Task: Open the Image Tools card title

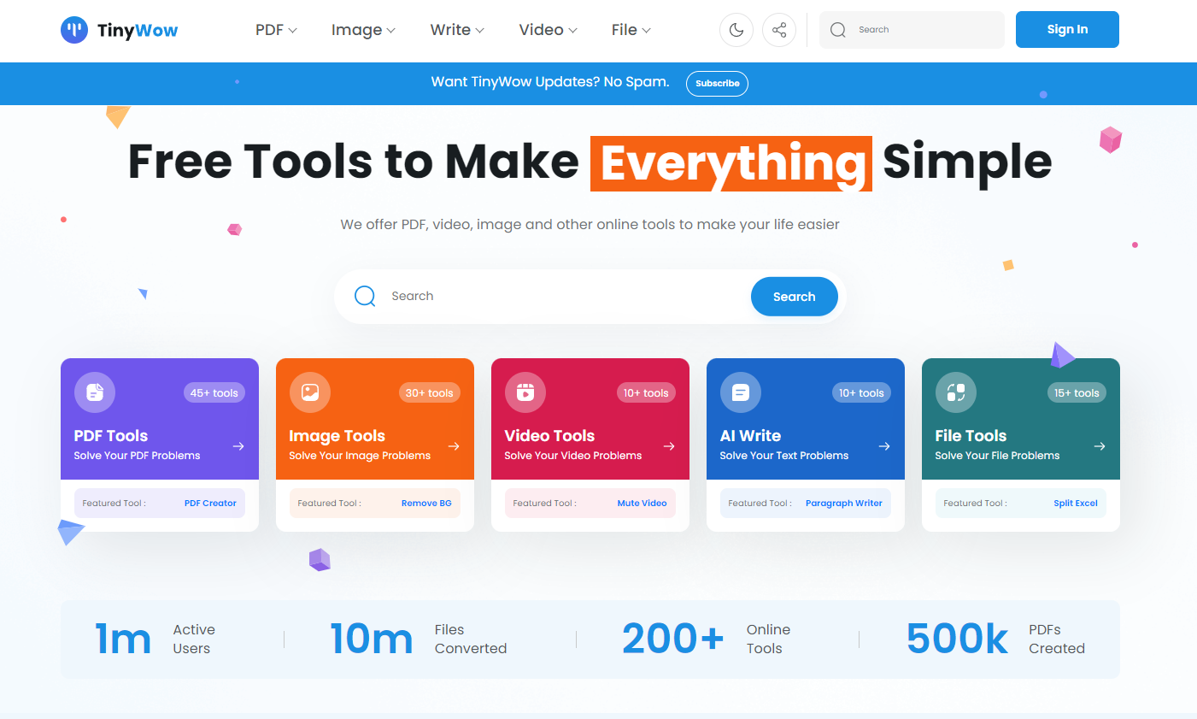Action: pyautogui.click(x=337, y=436)
